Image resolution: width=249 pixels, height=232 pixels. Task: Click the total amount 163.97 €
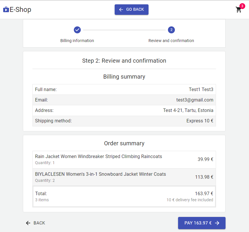tap(204, 193)
